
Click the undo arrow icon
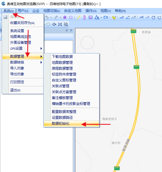tap(47, 17)
